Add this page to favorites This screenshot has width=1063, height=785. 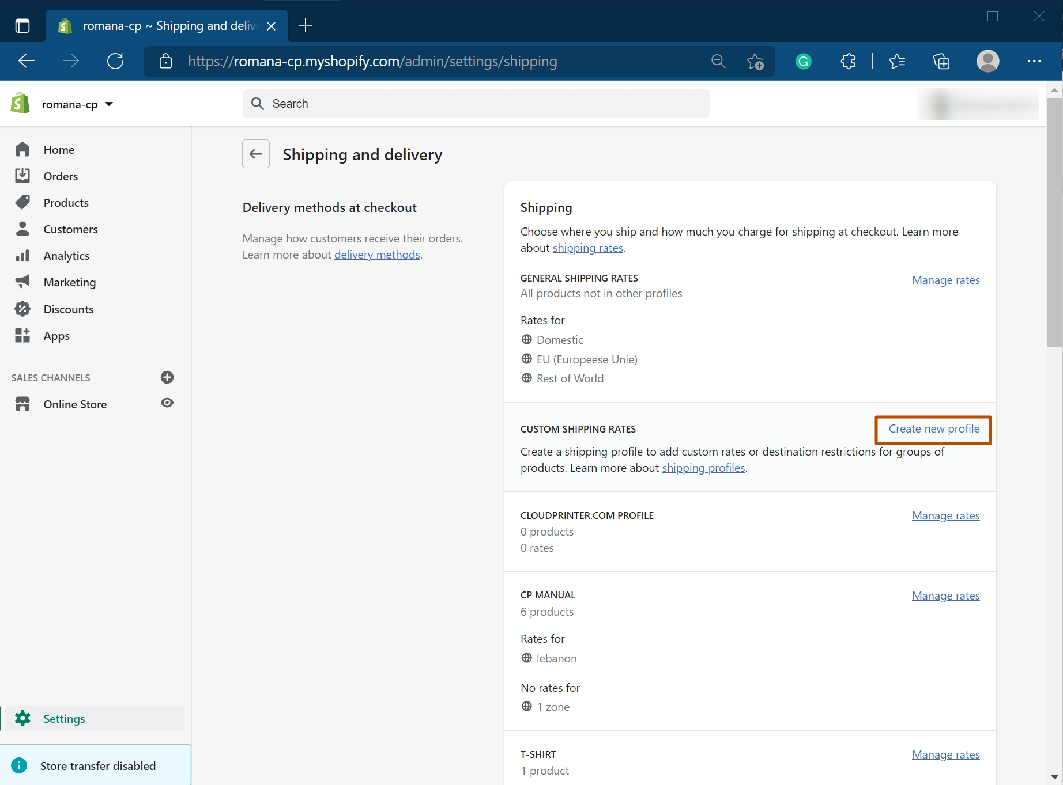point(755,61)
